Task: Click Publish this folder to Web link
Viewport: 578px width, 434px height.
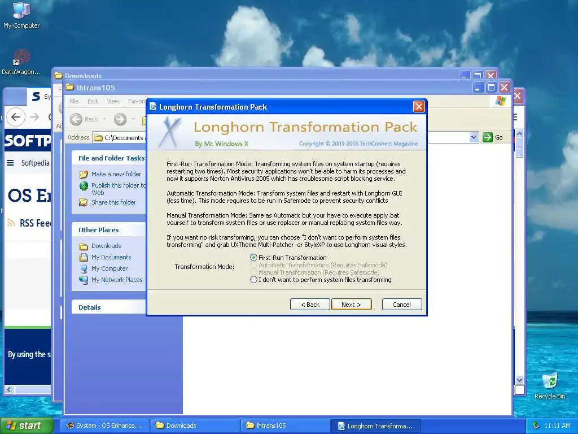Action: tap(119, 189)
